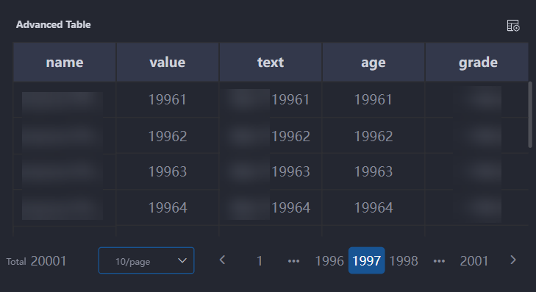
Task: Open the table column settings icon
Action: tap(513, 26)
